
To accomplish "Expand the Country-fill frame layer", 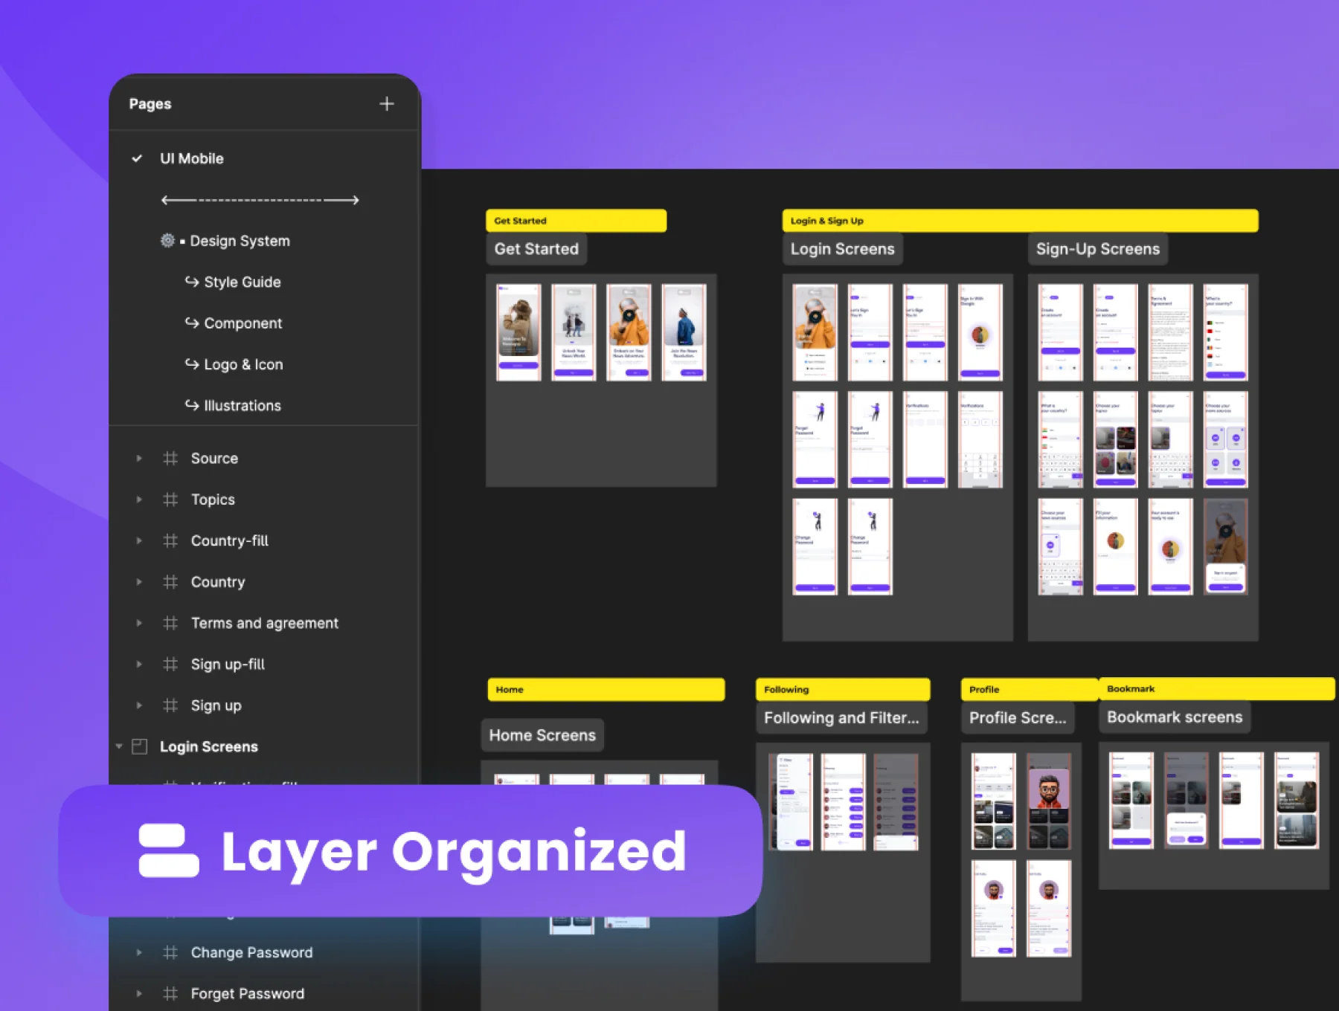I will click(139, 541).
